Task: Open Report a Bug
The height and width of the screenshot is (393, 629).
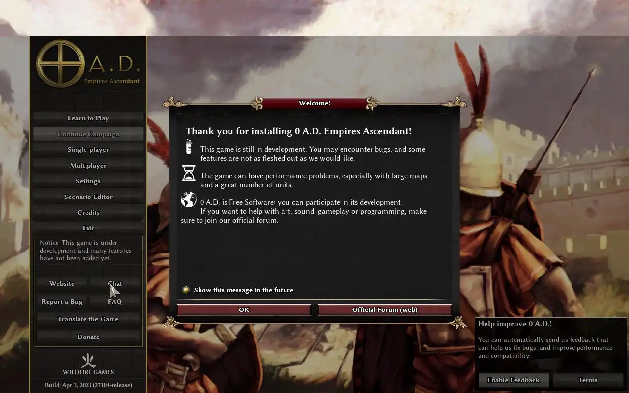Action: [x=62, y=301]
